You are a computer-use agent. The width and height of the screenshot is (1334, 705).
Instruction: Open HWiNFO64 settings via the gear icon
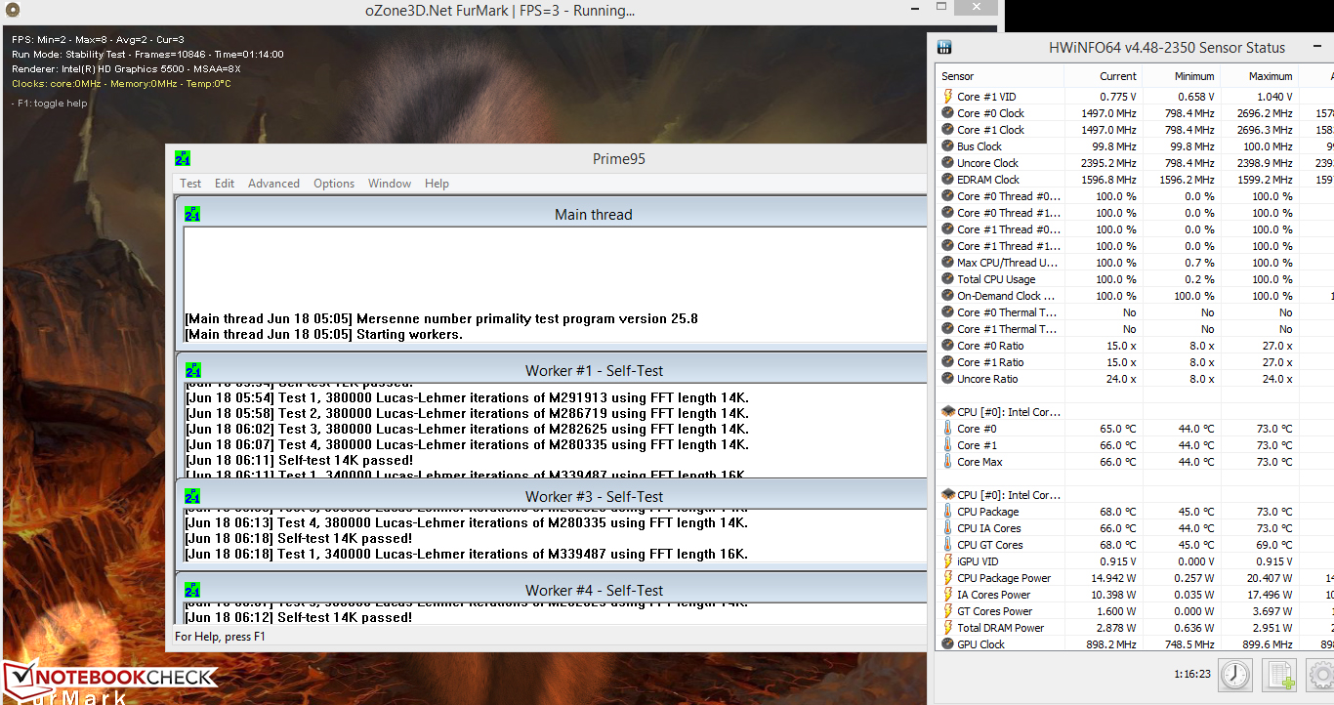[x=1319, y=674]
